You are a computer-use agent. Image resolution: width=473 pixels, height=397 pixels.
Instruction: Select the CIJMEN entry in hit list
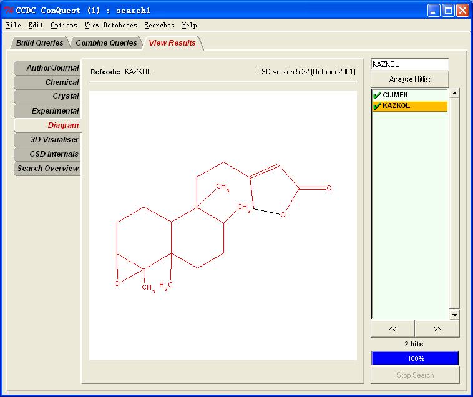pos(409,96)
